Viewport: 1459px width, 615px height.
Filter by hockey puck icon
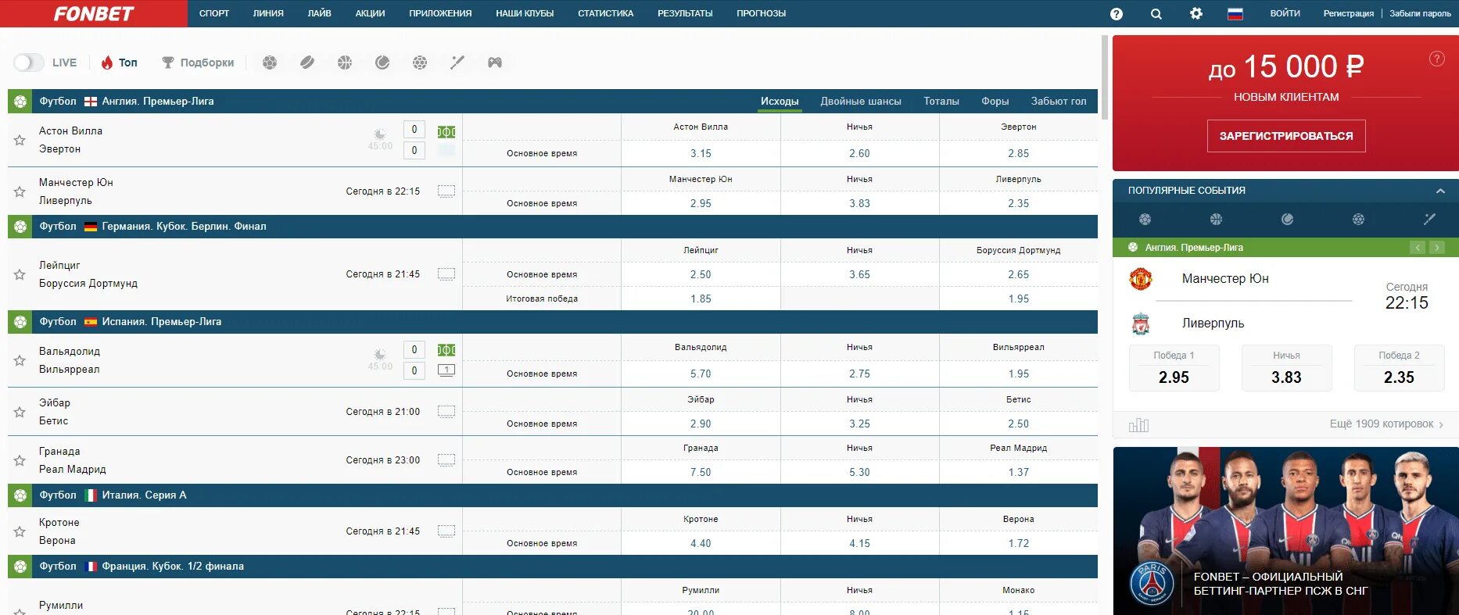point(307,63)
